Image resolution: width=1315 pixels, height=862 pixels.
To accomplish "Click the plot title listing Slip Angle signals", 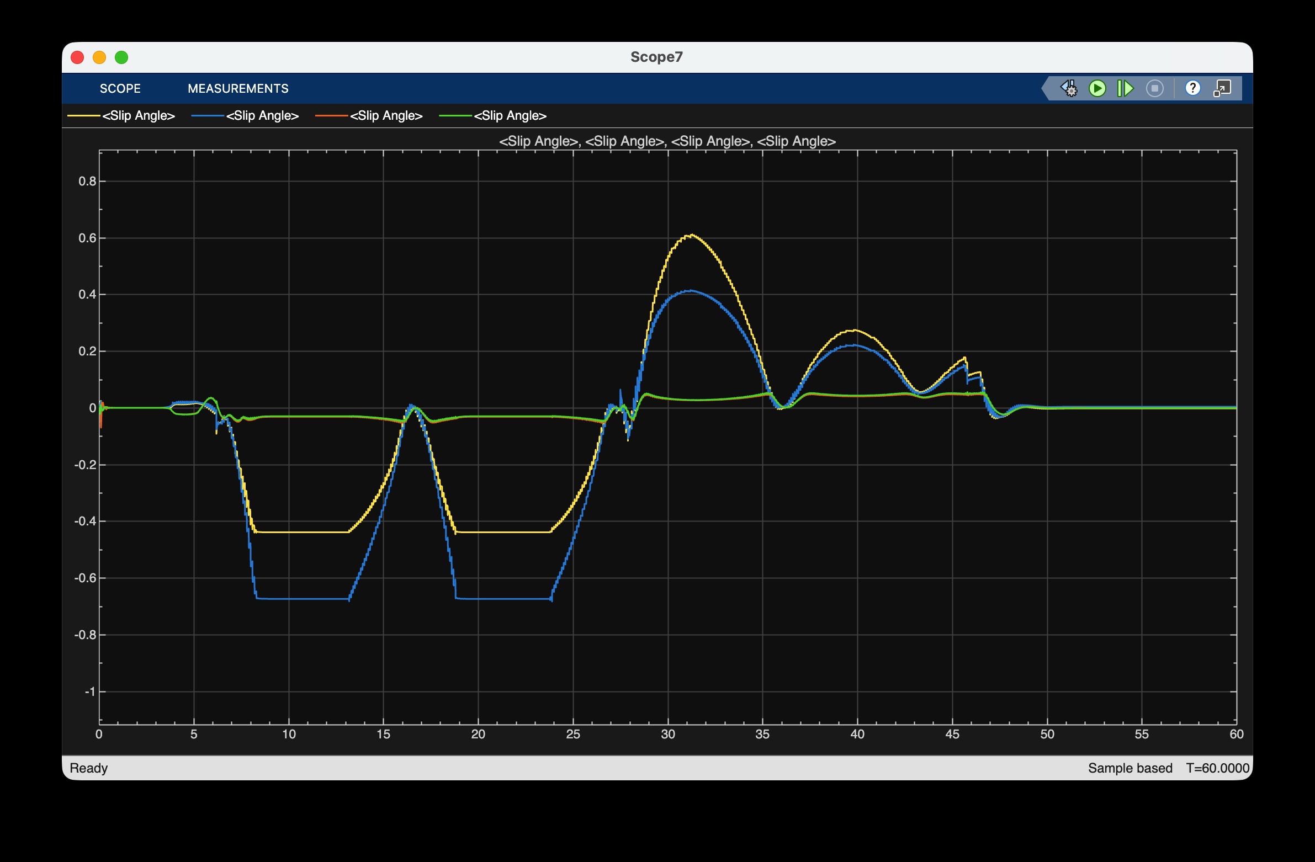I will [x=667, y=141].
